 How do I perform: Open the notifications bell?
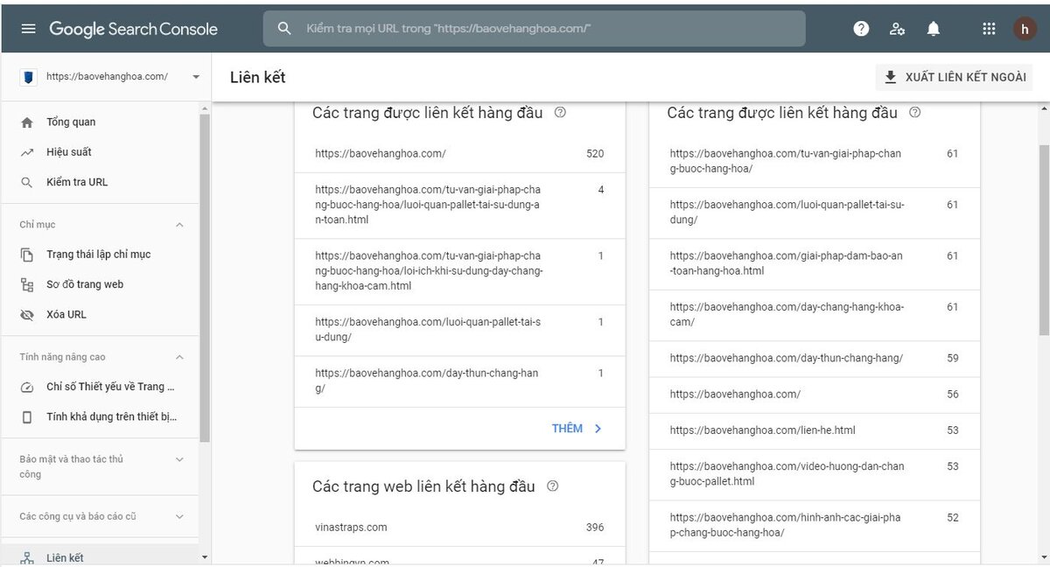[x=934, y=29]
